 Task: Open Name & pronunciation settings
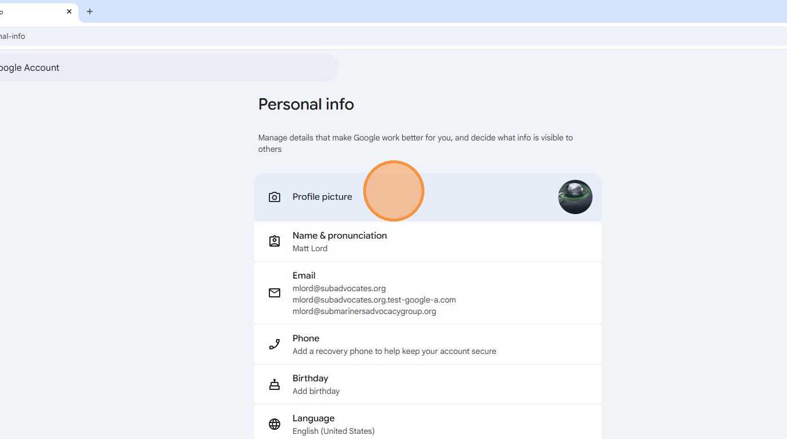click(339, 236)
